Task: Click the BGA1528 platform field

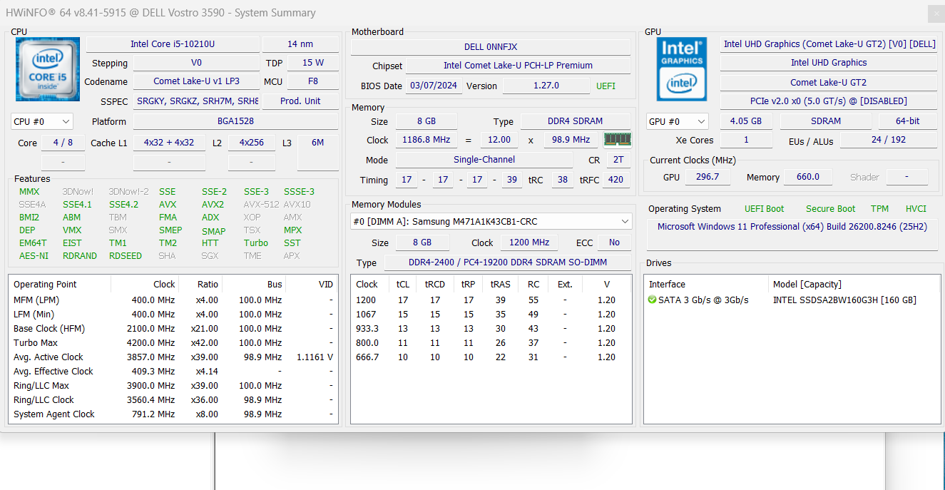Action: click(x=235, y=121)
